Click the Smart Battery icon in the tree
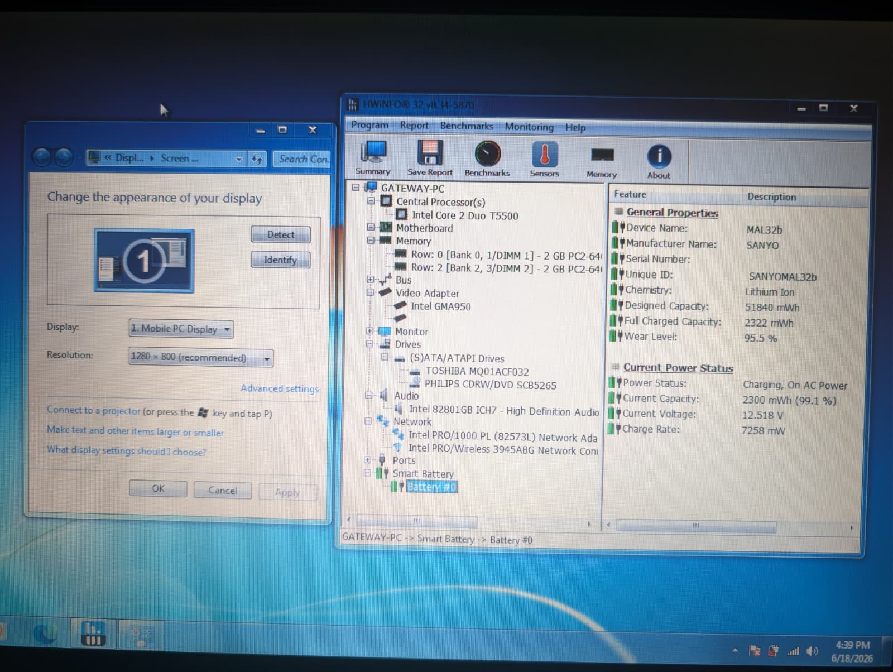The width and height of the screenshot is (893, 672). click(x=382, y=473)
